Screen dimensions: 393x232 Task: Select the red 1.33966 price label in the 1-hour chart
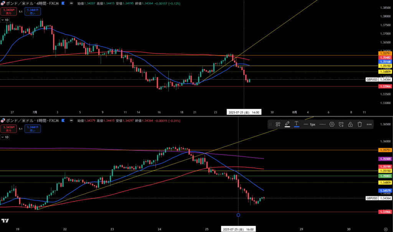point(385,212)
